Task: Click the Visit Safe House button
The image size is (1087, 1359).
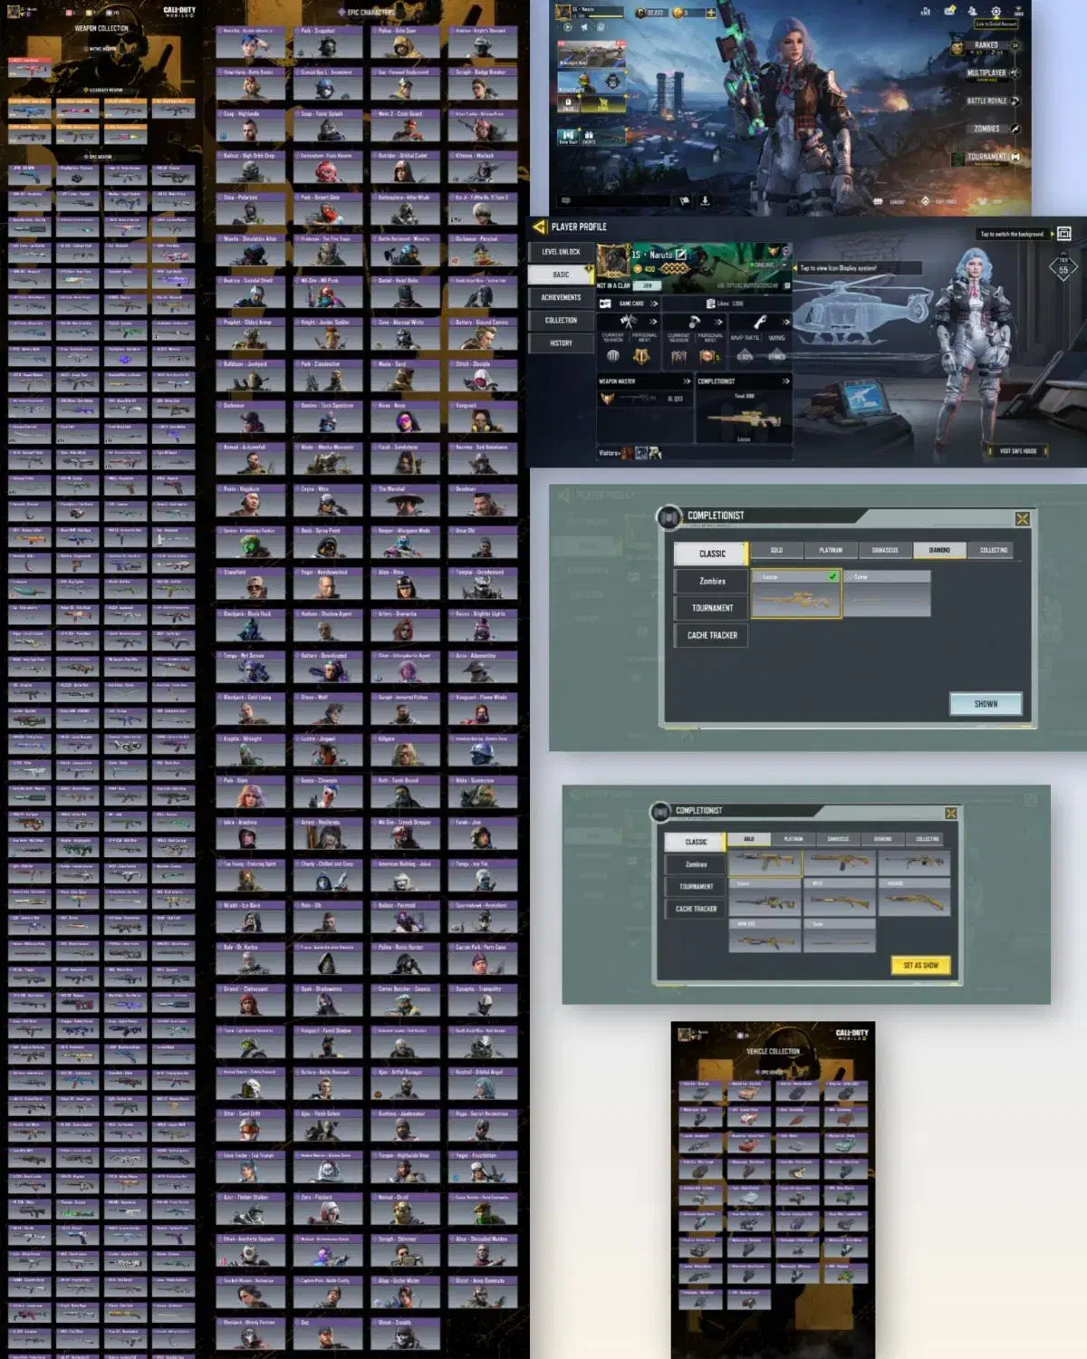Action: pos(1017,450)
